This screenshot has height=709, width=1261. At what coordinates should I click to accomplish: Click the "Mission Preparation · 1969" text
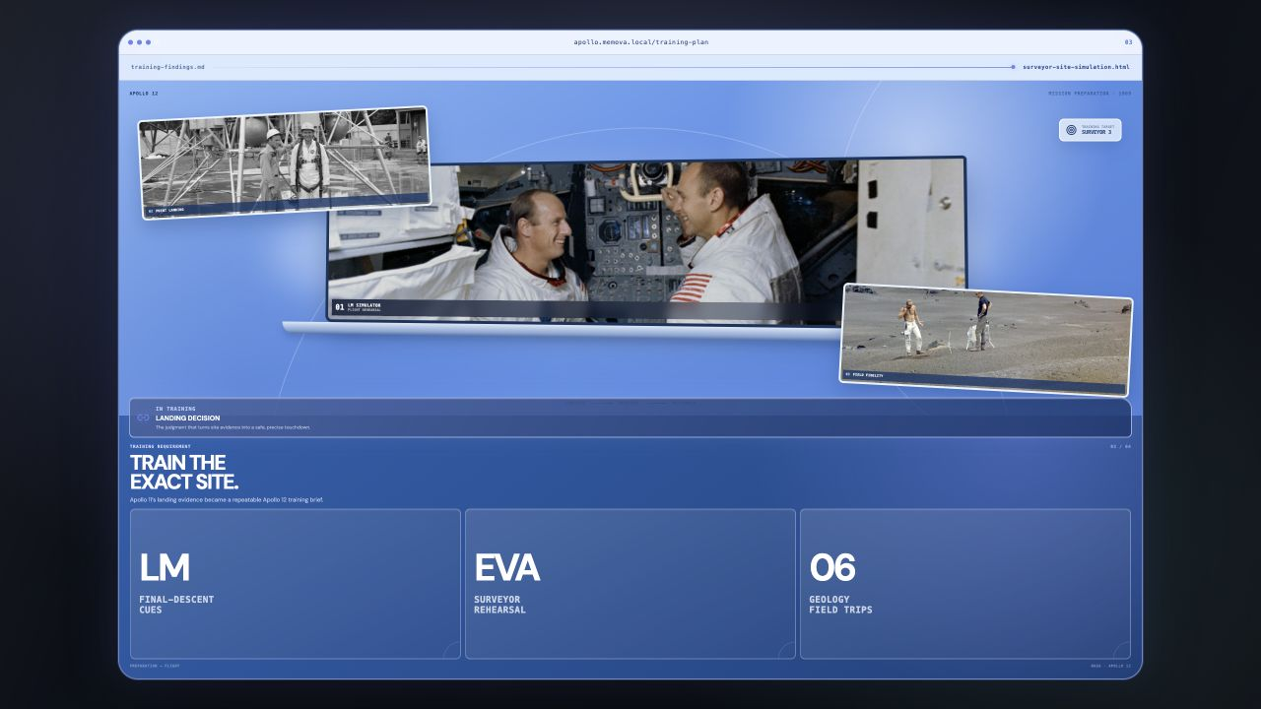point(1090,94)
